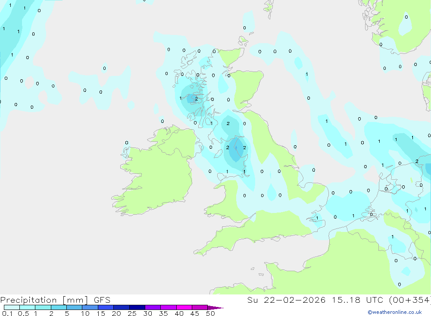The image size is (431, 316).
Task: Click the above-50 arrow tip of legend
Action: coord(215,308)
